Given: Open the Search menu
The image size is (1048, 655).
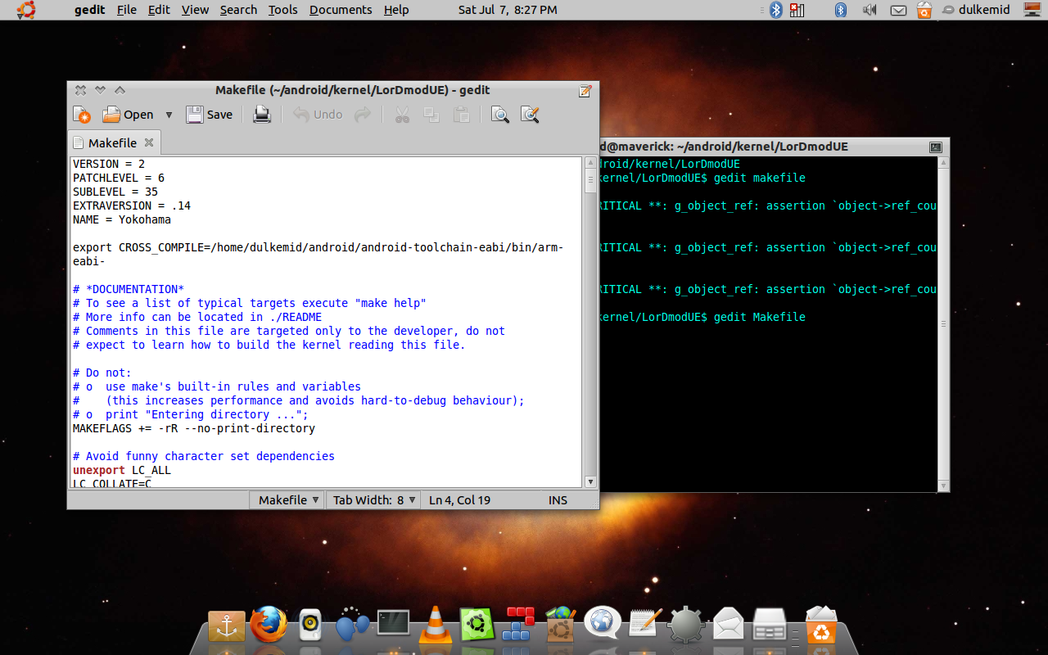Looking at the screenshot, I should pos(238,10).
